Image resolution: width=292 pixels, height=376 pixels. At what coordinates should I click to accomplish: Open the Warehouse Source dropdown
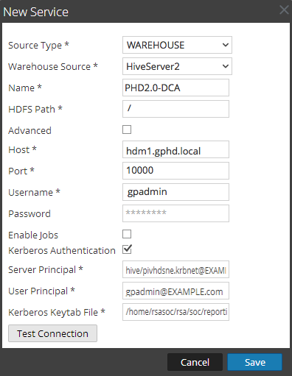click(x=177, y=66)
